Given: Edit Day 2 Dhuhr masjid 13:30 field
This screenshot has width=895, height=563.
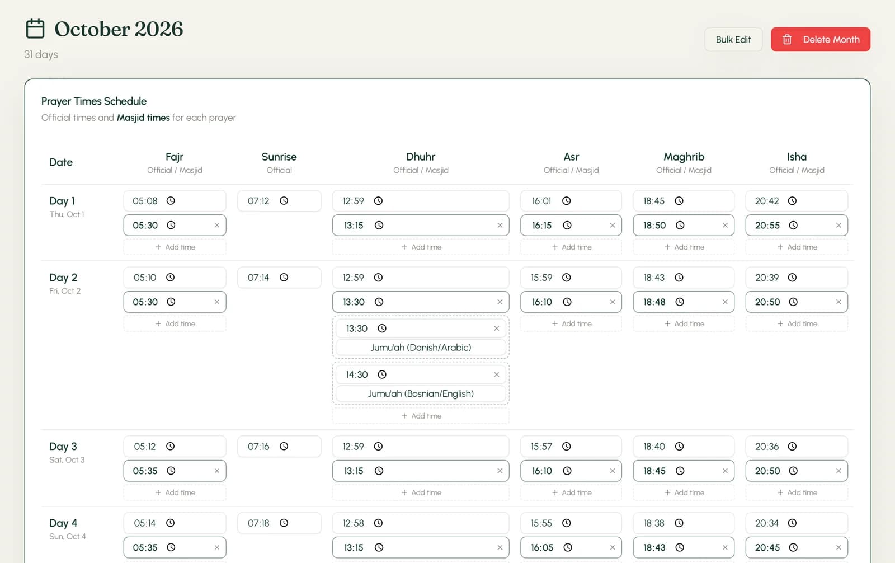Looking at the screenshot, I should tap(421, 302).
